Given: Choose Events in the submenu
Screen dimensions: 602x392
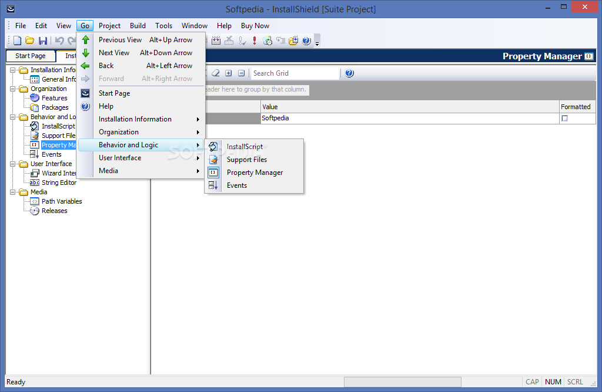Looking at the screenshot, I should (x=254, y=185).
